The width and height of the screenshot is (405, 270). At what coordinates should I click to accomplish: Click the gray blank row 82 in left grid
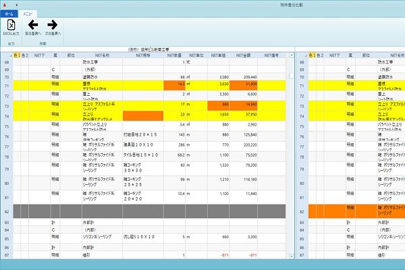point(149,211)
